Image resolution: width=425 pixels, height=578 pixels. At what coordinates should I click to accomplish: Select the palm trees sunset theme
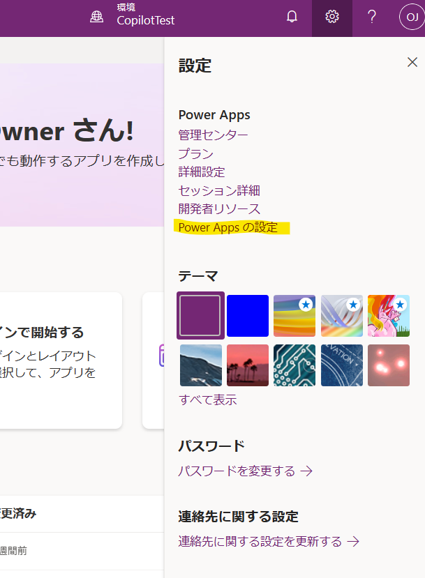[248, 365]
